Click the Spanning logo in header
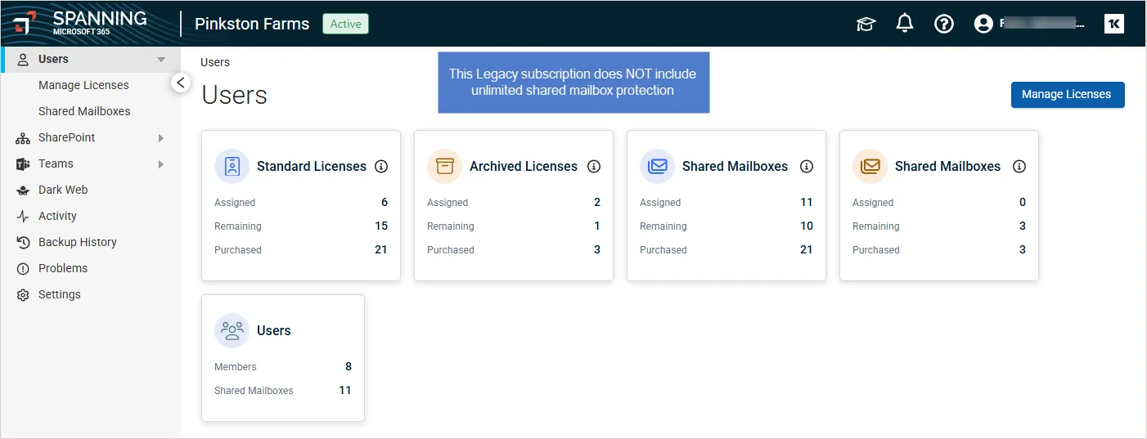The width and height of the screenshot is (1147, 439). [x=80, y=23]
